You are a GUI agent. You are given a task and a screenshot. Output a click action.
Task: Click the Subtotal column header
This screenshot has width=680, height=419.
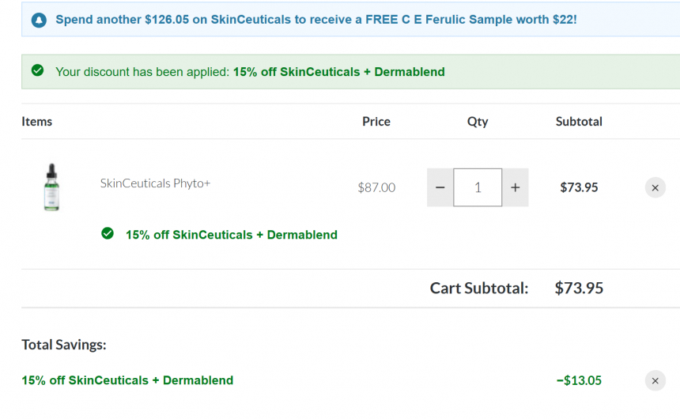click(x=579, y=122)
